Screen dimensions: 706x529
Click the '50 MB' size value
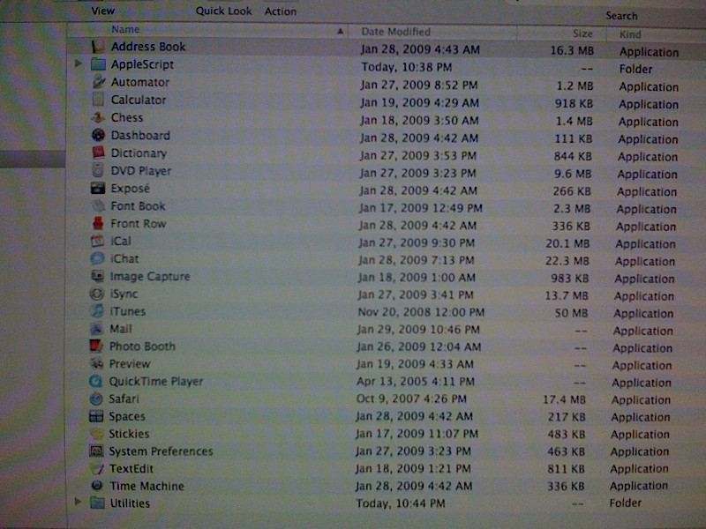pos(571,313)
